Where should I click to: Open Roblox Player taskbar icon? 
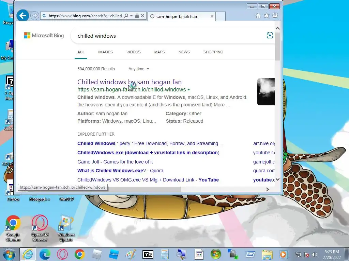(x=96, y=254)
